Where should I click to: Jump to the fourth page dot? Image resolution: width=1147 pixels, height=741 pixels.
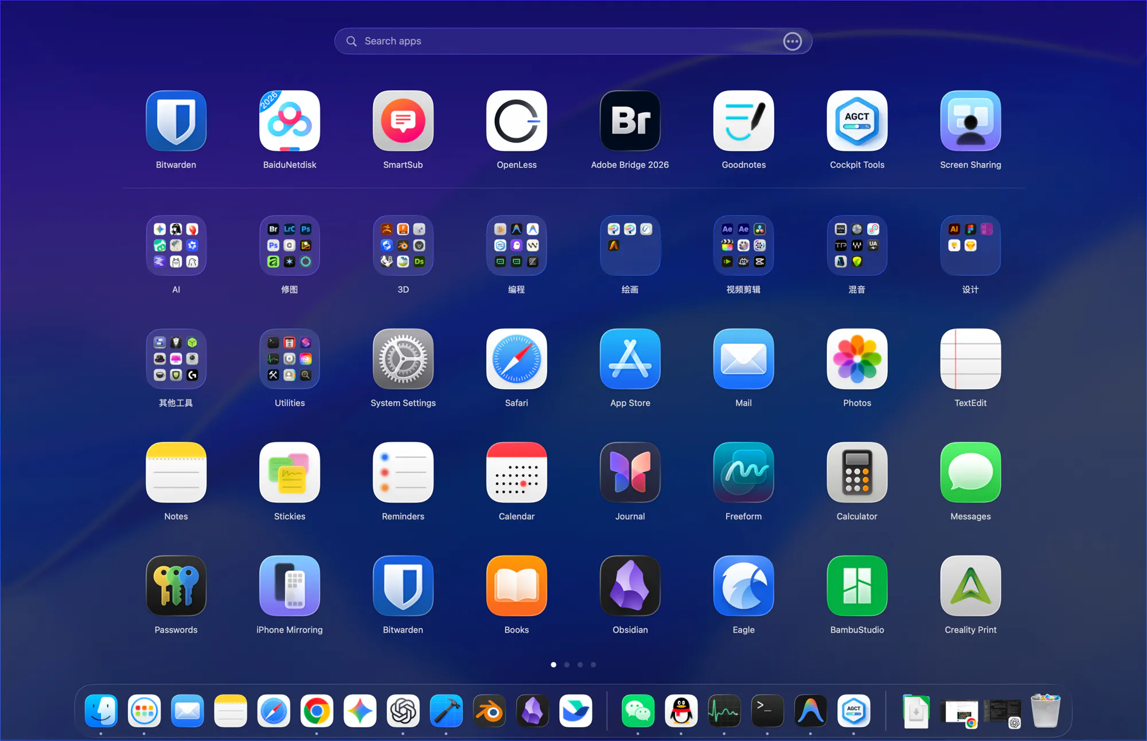tap(594, 665)
